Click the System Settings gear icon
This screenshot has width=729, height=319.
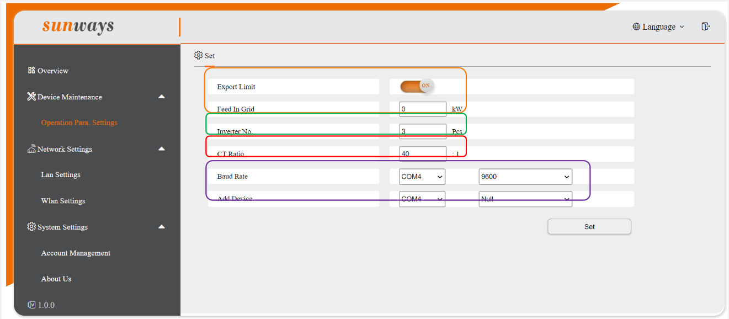(31, 227)
